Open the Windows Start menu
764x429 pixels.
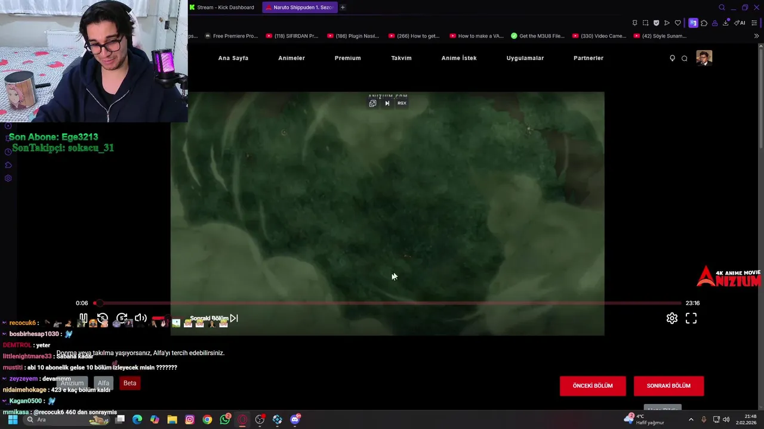pyautogui.click(x=13, y=419)
